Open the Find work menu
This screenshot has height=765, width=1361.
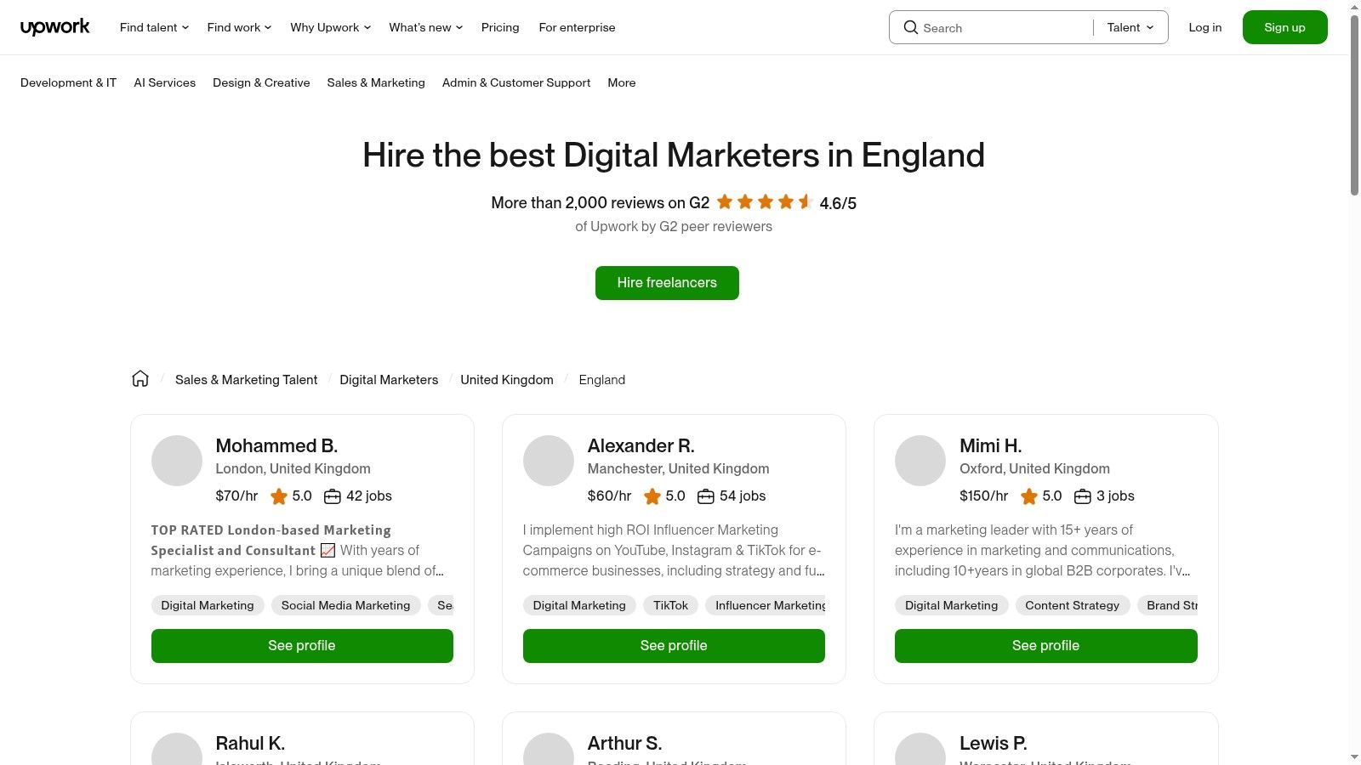(x=239, y=27)
